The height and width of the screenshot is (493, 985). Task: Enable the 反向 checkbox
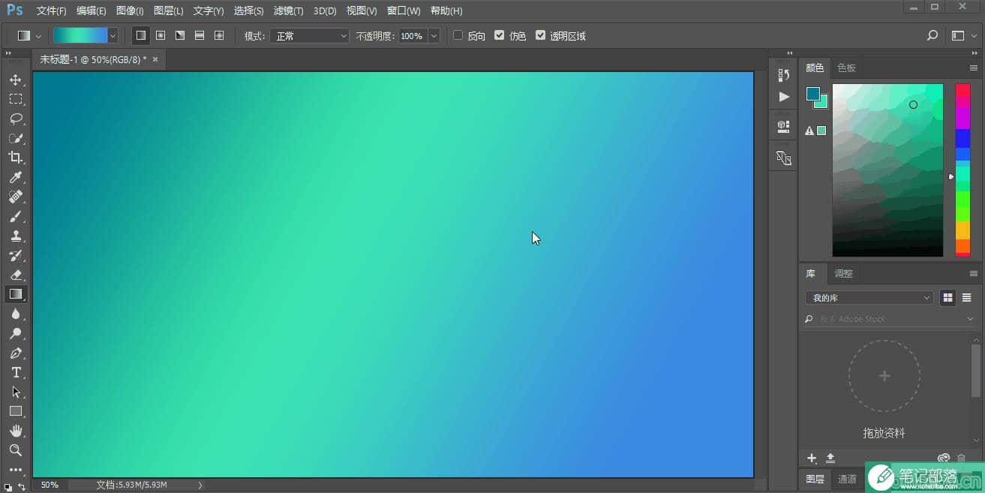tap(458, 35)
